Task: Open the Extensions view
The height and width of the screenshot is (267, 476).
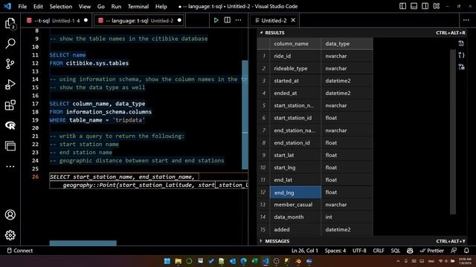Action: tap(10, 105)
